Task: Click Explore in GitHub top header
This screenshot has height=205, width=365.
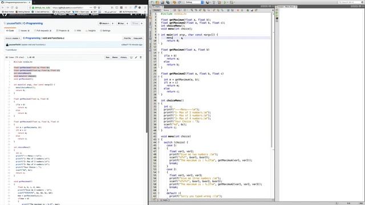Action: click(95, 14)
